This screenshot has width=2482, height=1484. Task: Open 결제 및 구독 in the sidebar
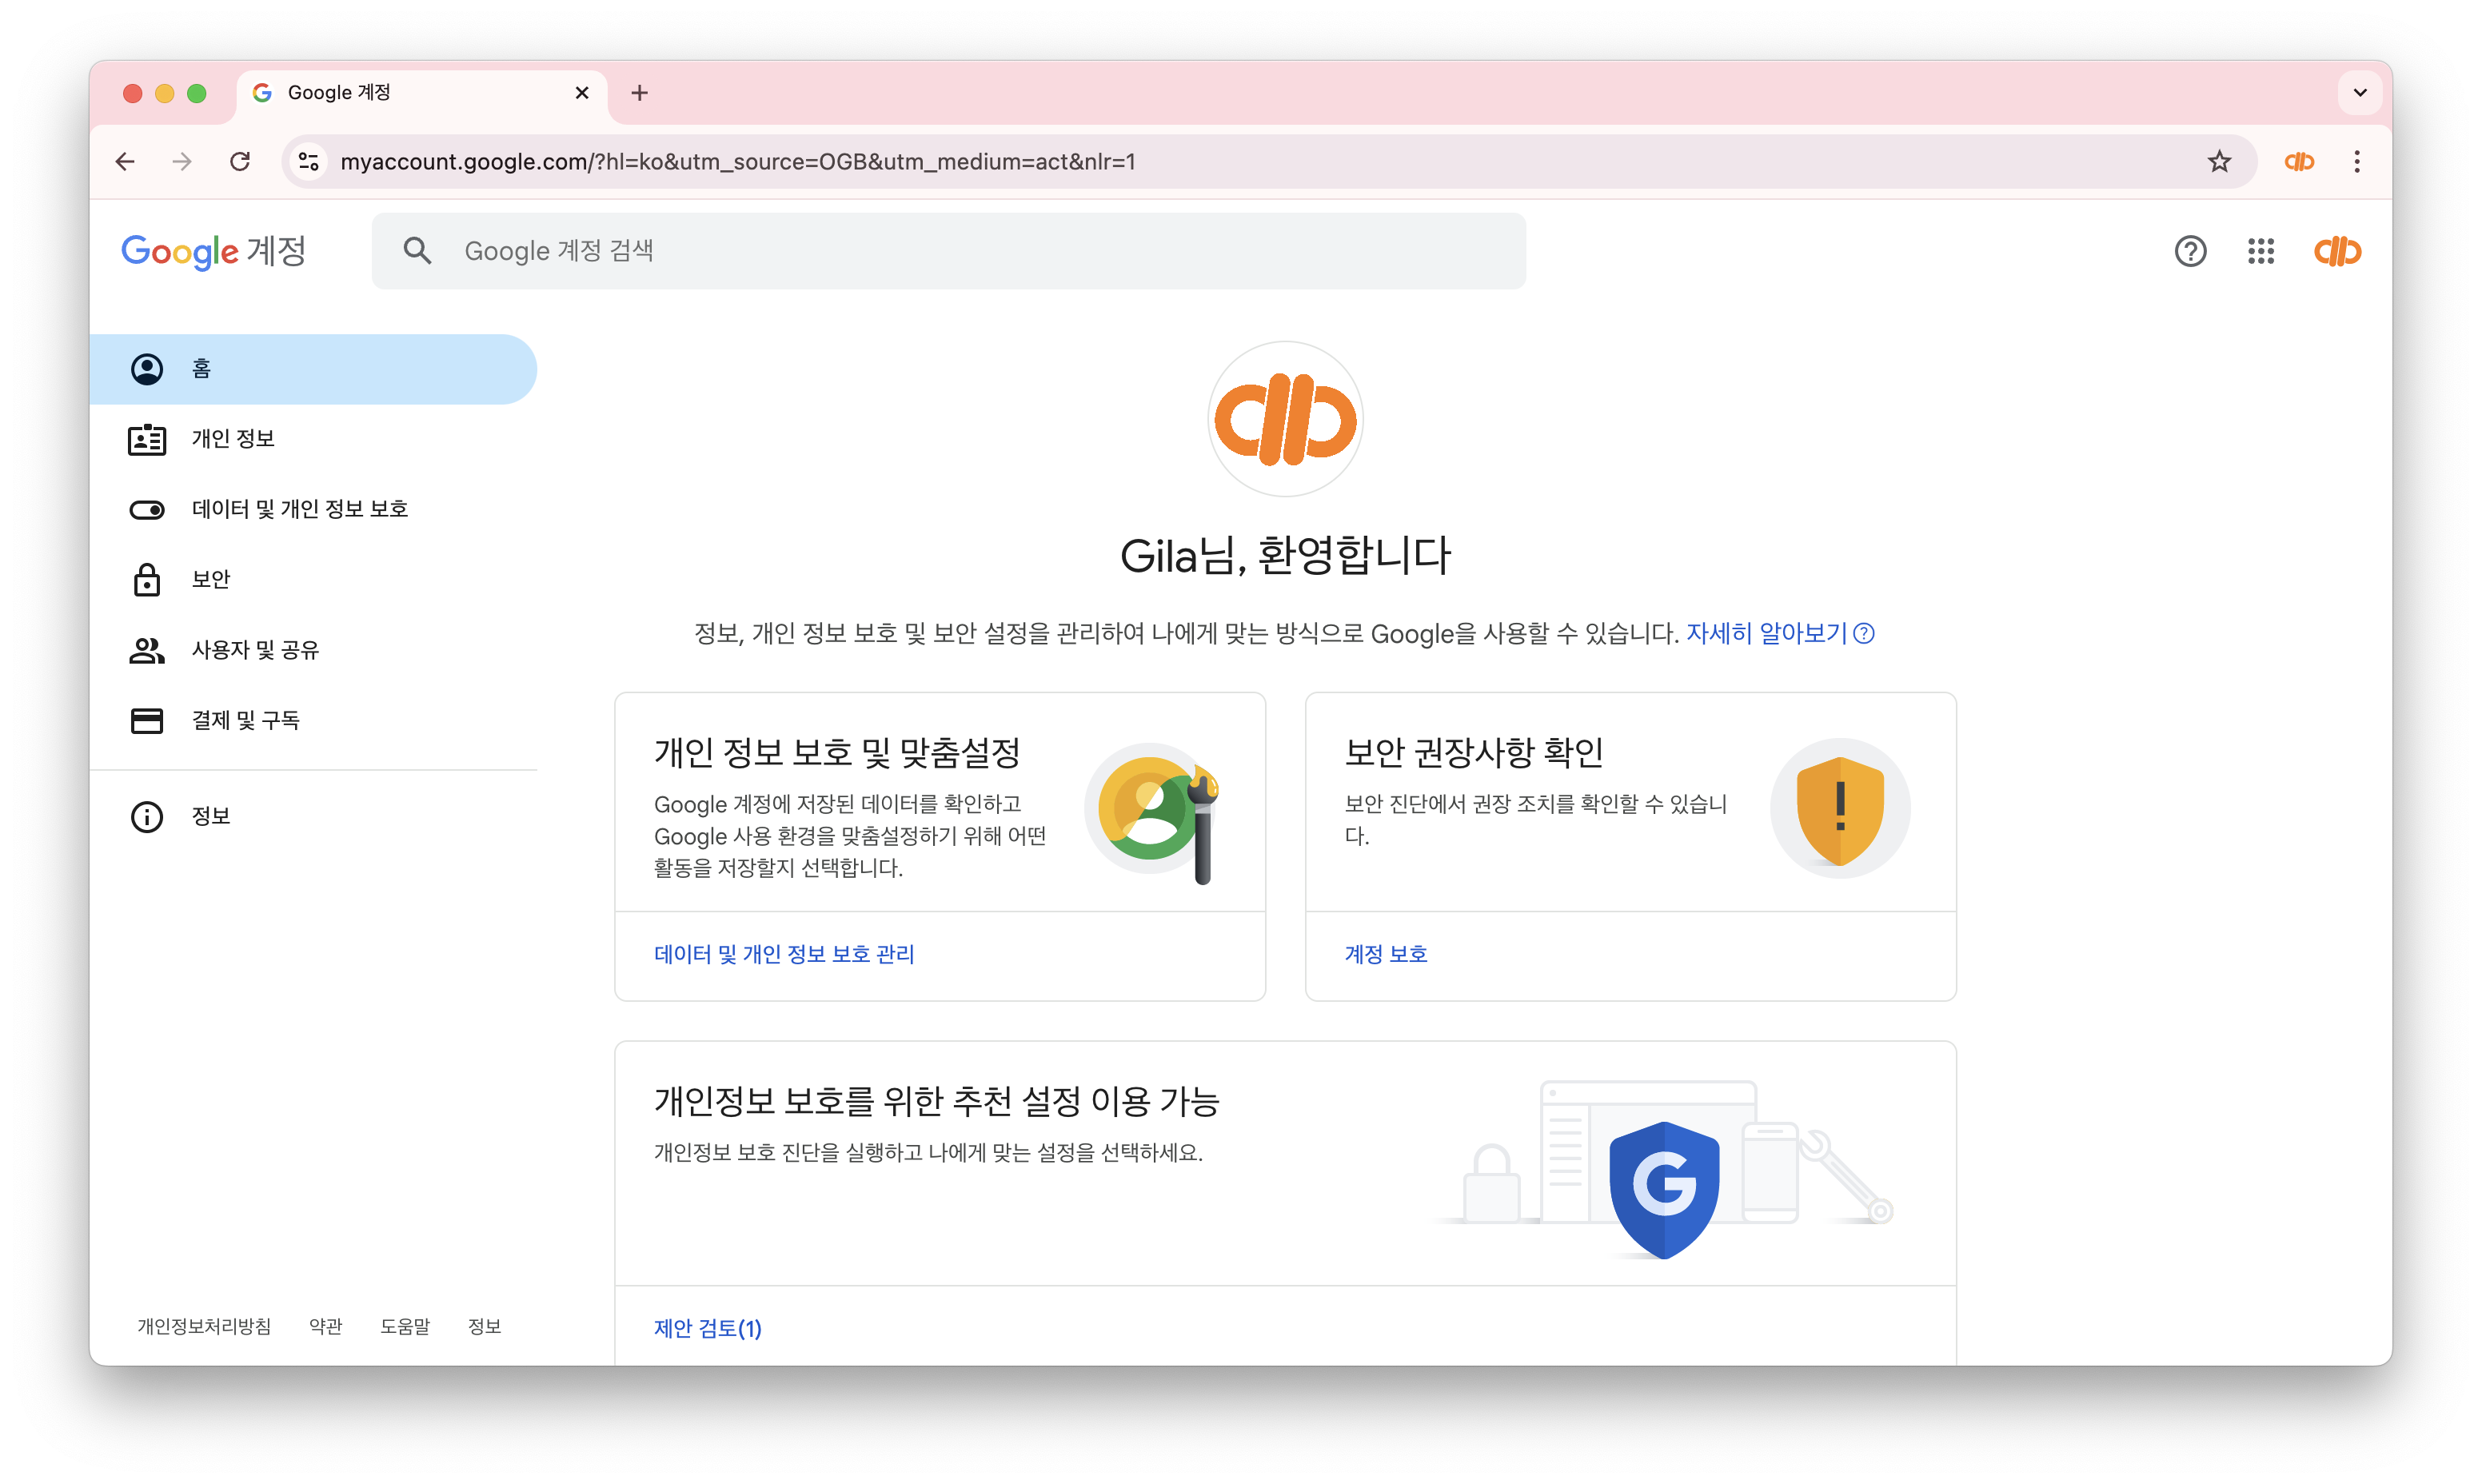pos(313,720)
